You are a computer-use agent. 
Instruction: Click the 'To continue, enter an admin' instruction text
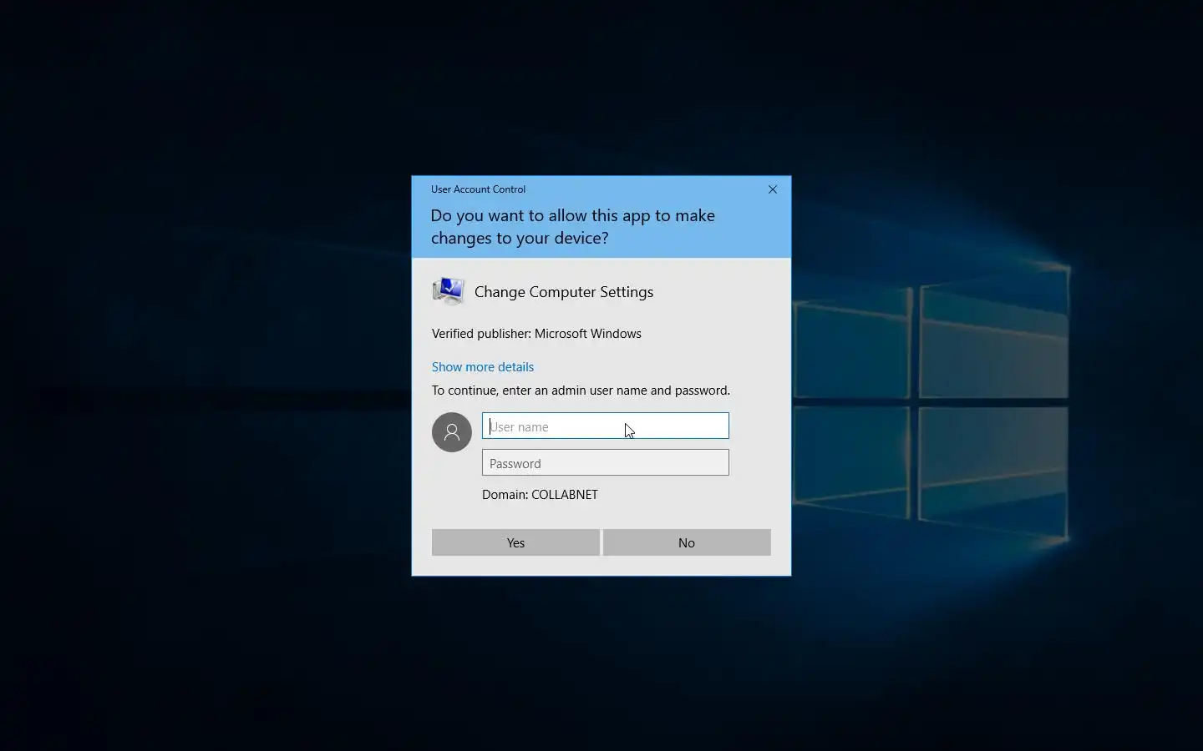[581, 391]
